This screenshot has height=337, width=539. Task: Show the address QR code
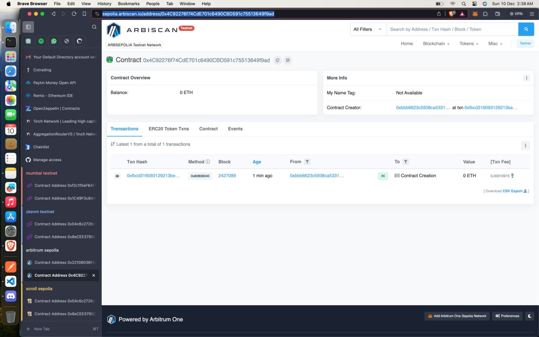[288, 60]
